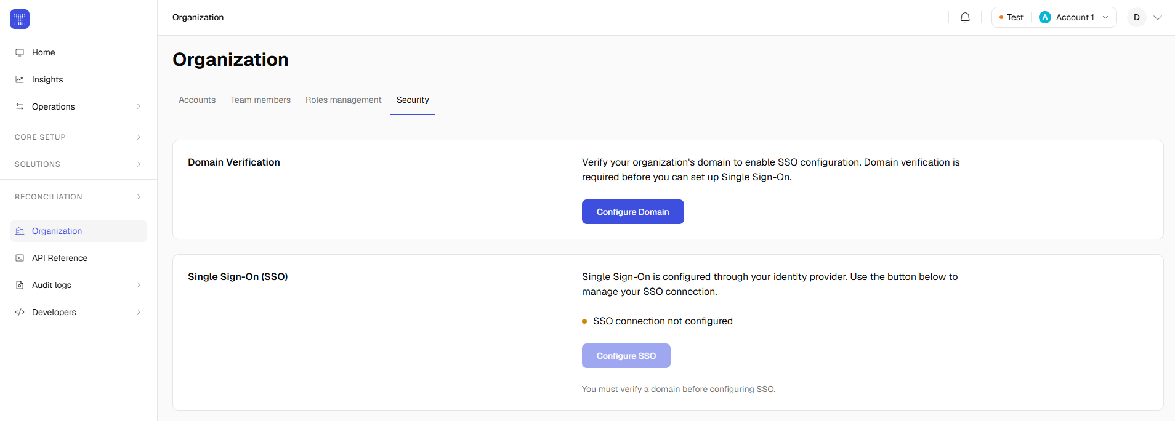The image size is (1175, 421).
Task: Open the Roles management tab
Action: [344, 100]
